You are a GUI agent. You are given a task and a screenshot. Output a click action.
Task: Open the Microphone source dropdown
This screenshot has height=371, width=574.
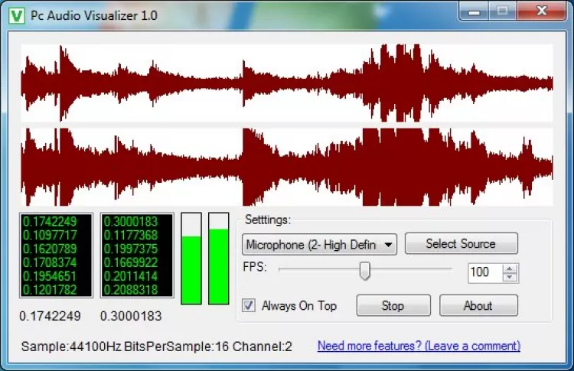pos(319,245)
